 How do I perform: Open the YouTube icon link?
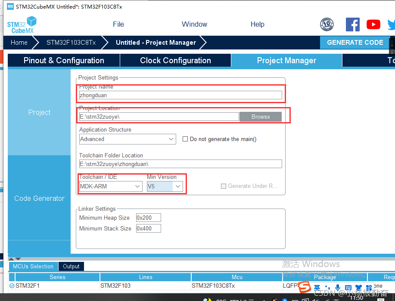coord(373,25)
